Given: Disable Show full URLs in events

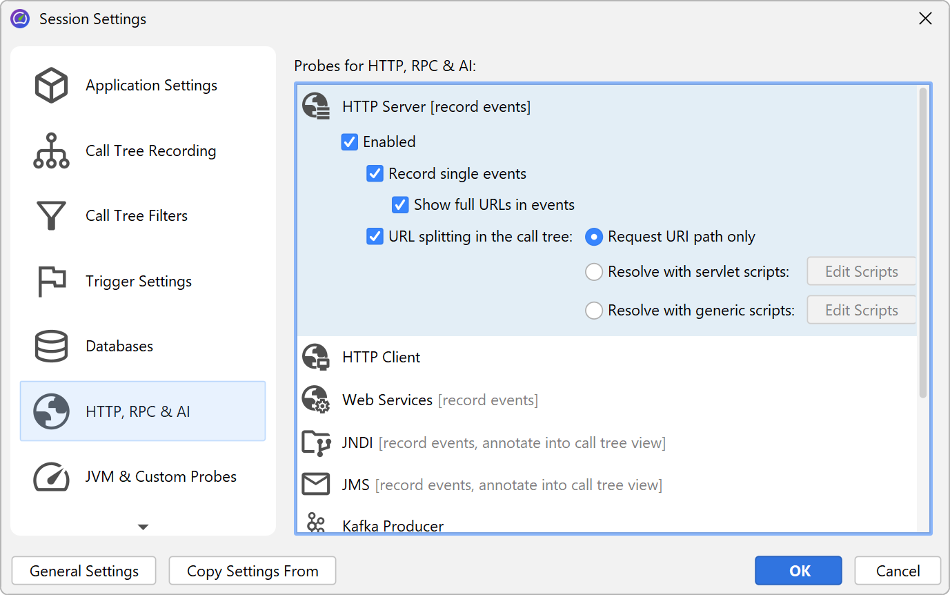Looking at the screenshot, I should coord(400,205).
